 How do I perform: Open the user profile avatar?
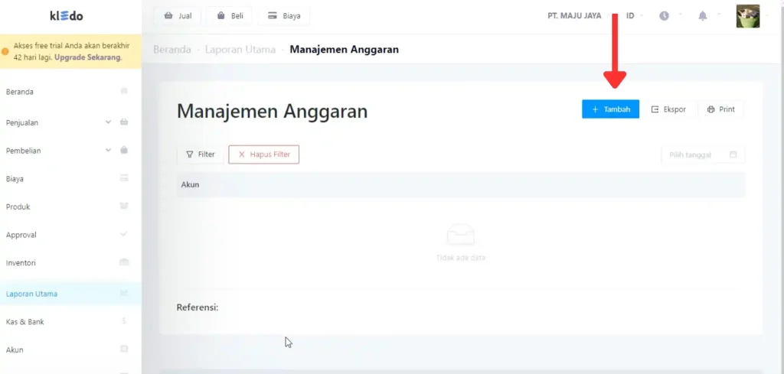click(x=747, y=16)
